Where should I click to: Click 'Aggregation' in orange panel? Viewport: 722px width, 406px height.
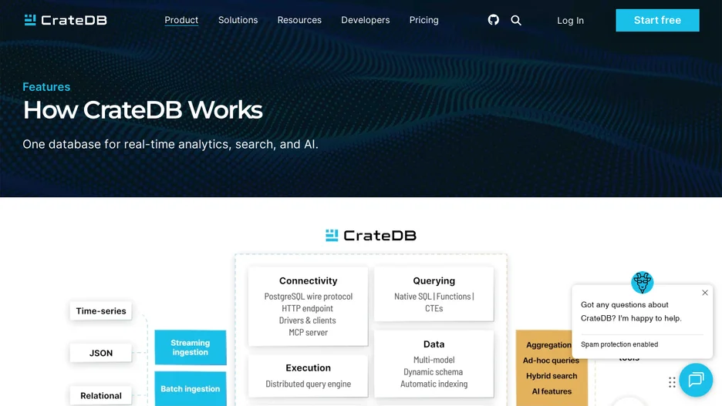(x=549, y=345)
